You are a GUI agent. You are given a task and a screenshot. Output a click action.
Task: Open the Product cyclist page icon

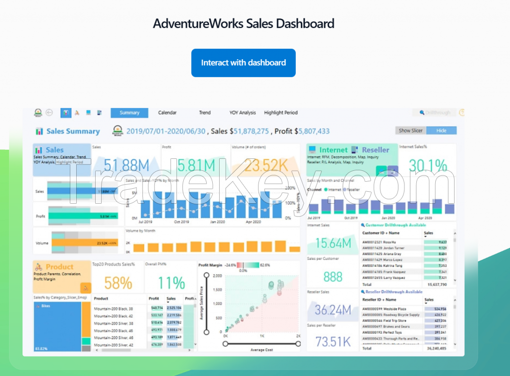click(77, 113)
